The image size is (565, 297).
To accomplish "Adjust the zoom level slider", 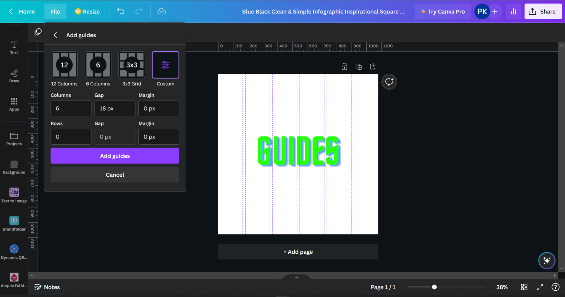I will tap(434, 287).
